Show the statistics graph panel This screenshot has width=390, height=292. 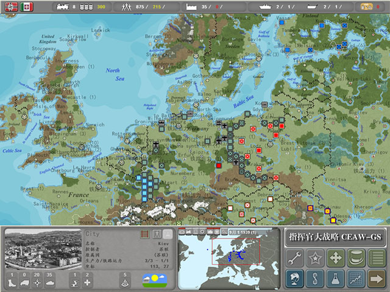[x=356, y=279]
